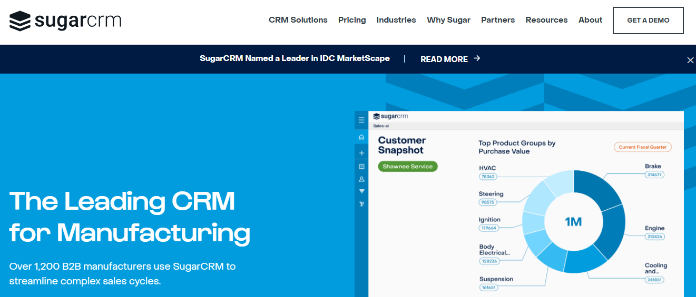Click the Engine value 312426
This screenshot has height=297, width=696.
pyautogui.click(x=655, y=237)
